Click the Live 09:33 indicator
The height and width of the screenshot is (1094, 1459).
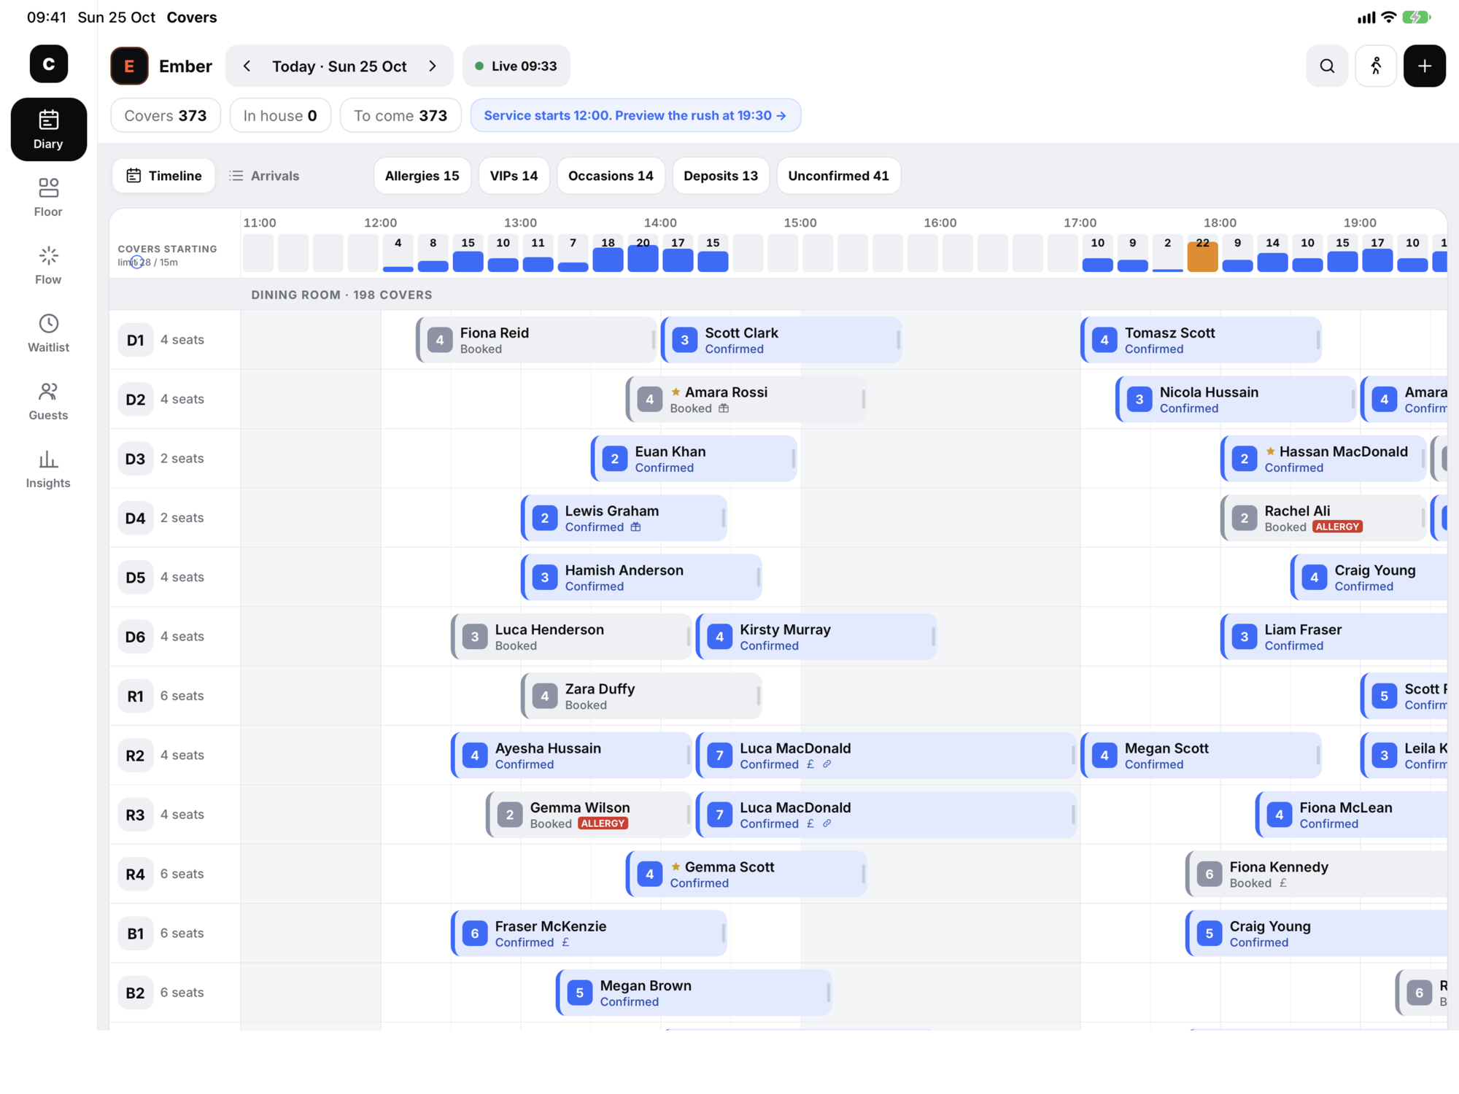[516, 66]
